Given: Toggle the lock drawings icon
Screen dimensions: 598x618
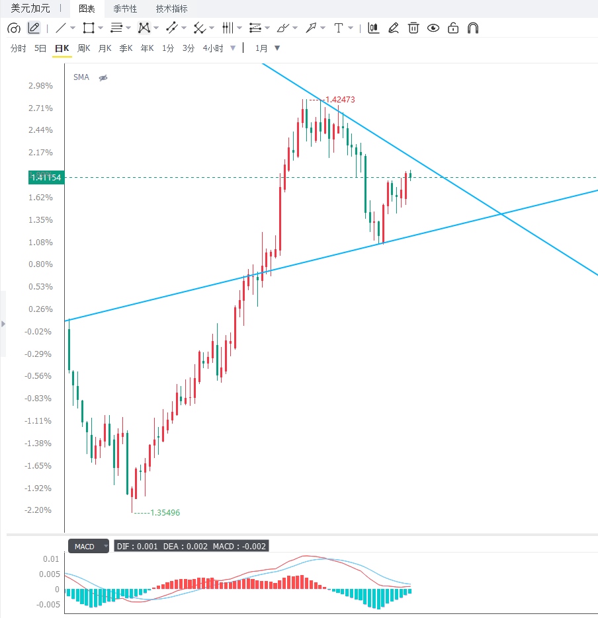Looking at the screenshot, I should click(453, 28).
